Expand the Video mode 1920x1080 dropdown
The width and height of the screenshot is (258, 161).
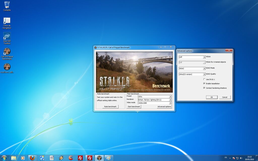pyautogui.click(x=155, y=103)
